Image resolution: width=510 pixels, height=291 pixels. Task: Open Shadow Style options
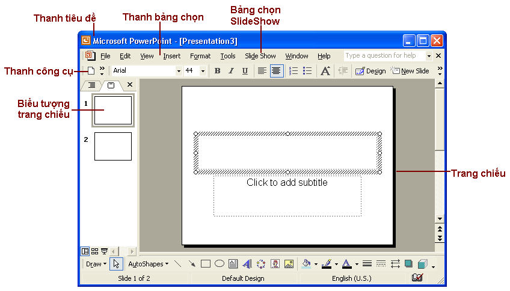click(409, 264)
